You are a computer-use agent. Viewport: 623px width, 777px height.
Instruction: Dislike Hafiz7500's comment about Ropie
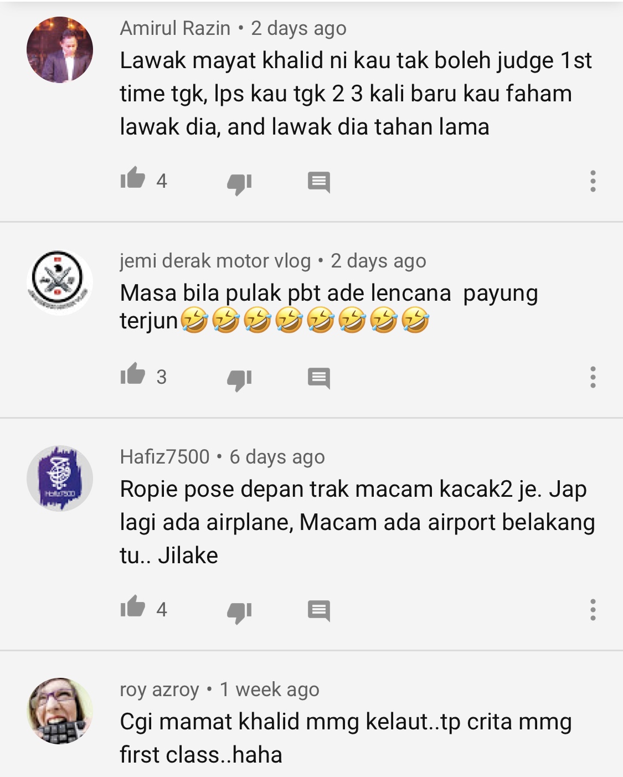pyautogui.click(x=239, y=612)
